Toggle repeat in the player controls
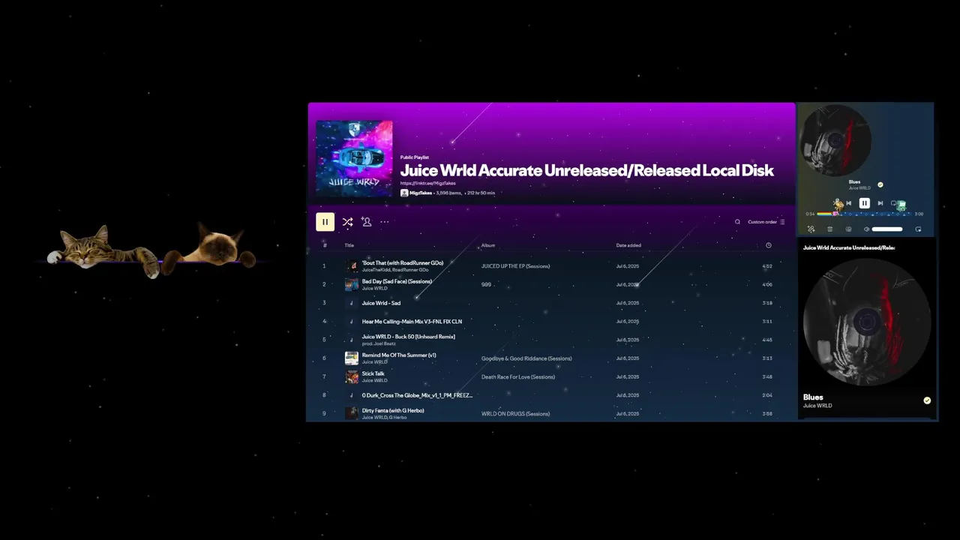Screen dimensions: 960x540 pyautogui.click(x=894, y=203)
